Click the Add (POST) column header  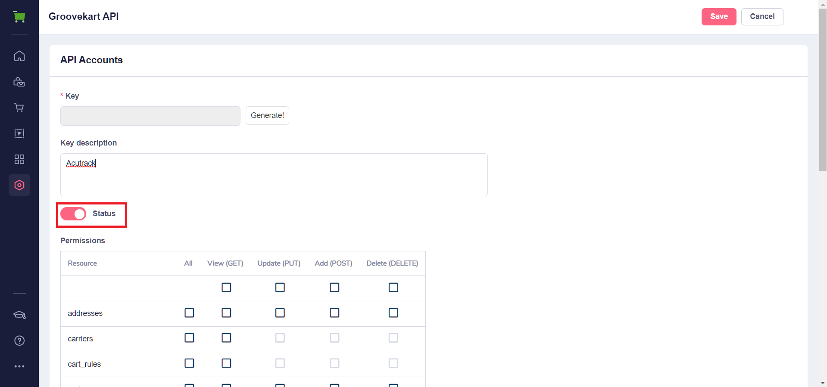334,263
